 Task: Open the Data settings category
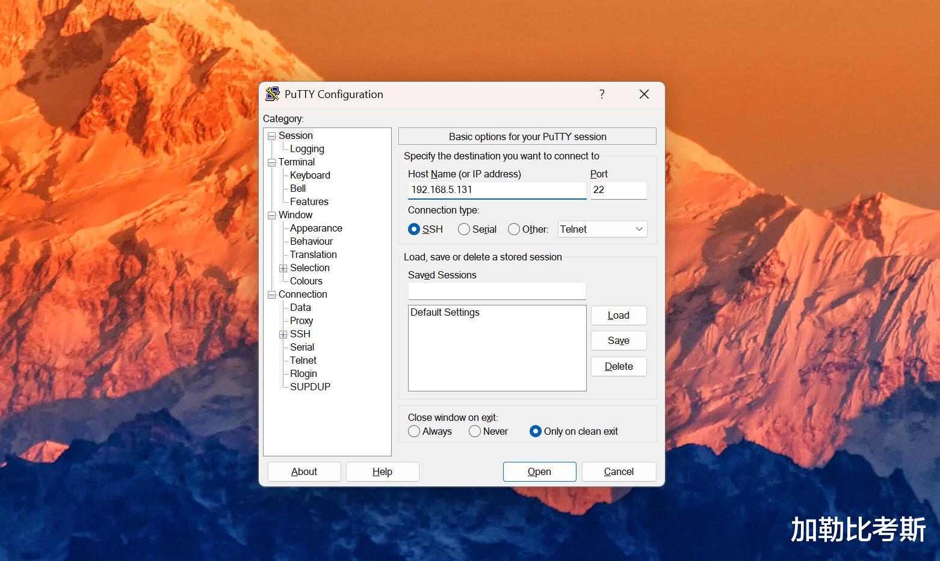click(300, 308)
